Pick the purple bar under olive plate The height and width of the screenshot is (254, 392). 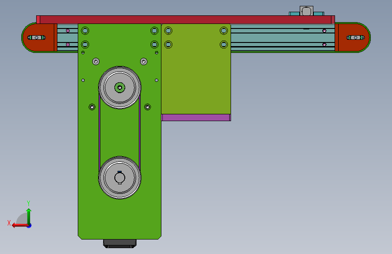196,118
